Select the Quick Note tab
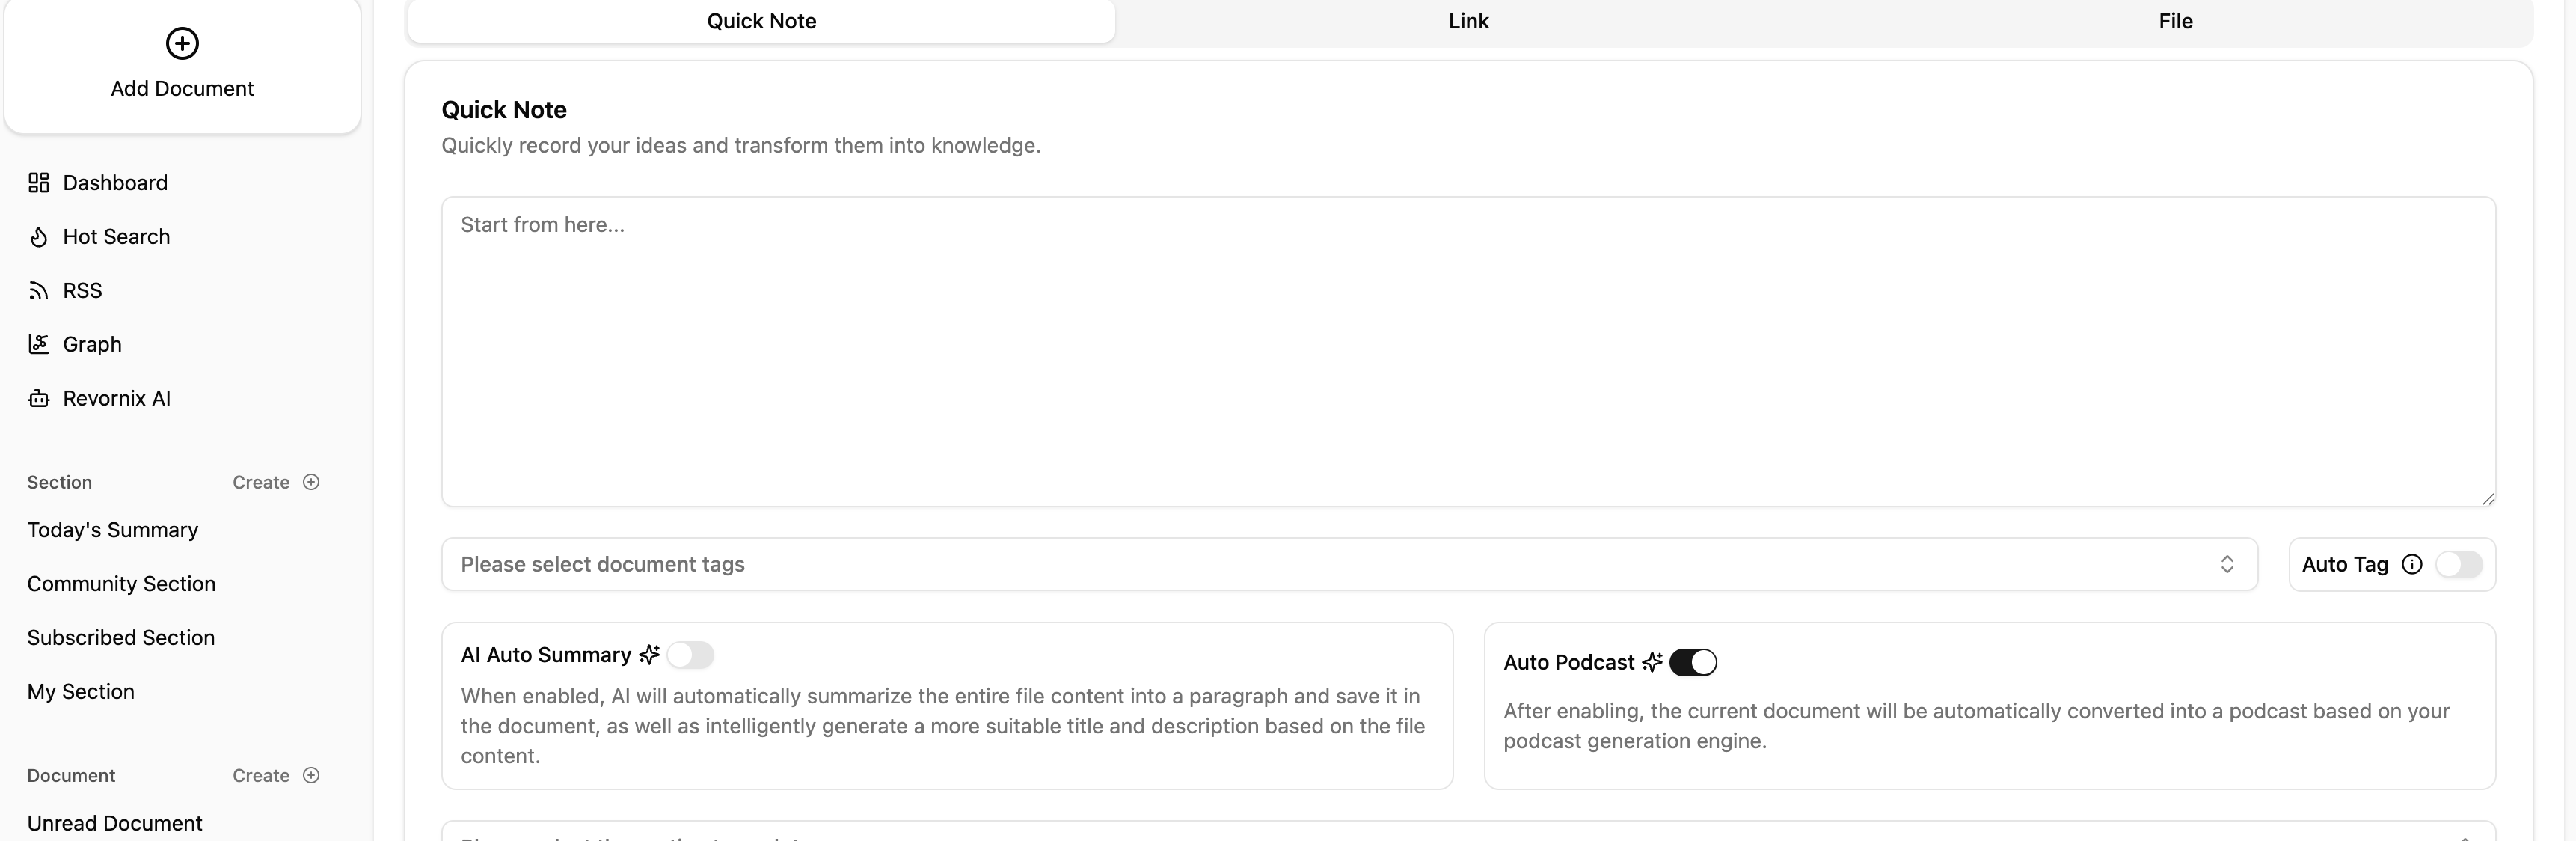2576x841 pixels. (x=761, y=21)
